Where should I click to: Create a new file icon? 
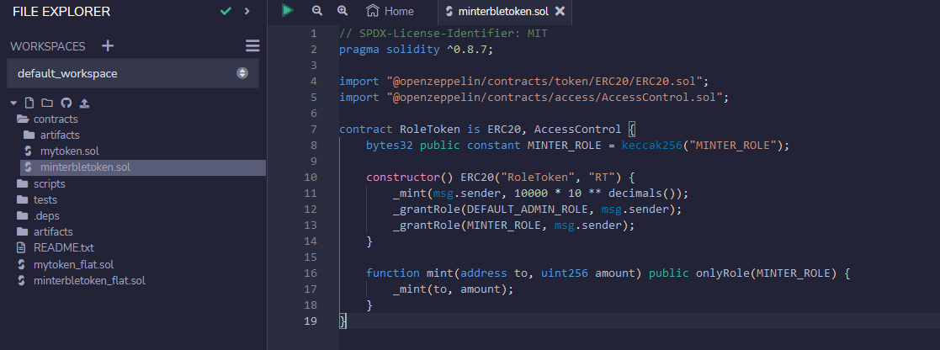click(29, 103)
